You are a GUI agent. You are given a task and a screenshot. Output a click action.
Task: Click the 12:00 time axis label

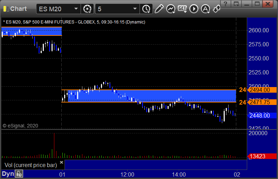(x=127, y=174)
